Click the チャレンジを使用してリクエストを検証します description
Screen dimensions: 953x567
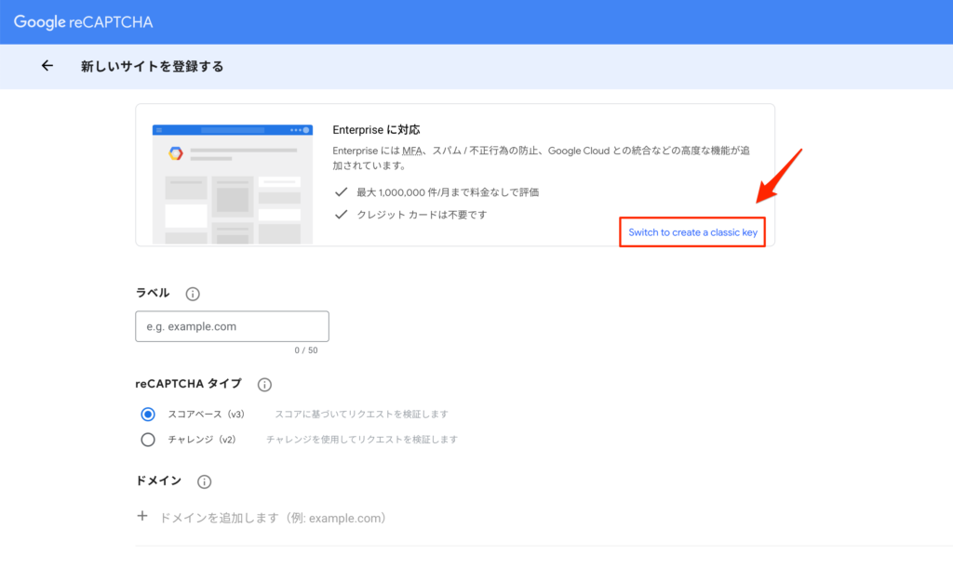tap(361, 440)
